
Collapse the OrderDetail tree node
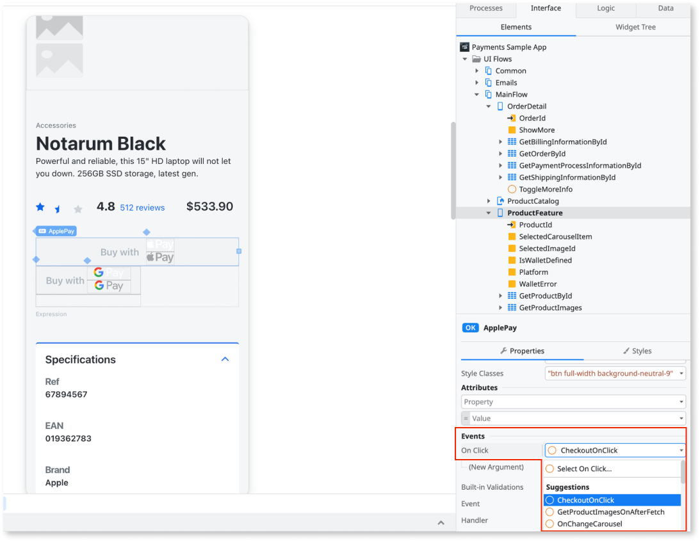(x=489, y=106)
